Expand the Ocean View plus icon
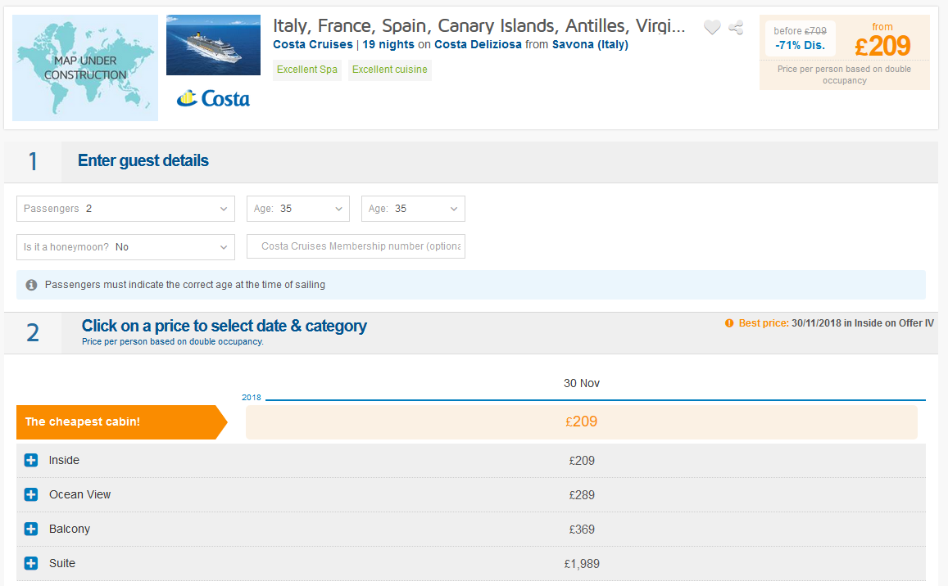Screen dimensions: 948x586 [31, 495]
